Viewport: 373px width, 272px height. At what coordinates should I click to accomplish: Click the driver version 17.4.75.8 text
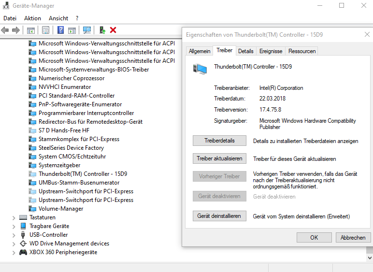pyautogui.click(x=270, y=110)
